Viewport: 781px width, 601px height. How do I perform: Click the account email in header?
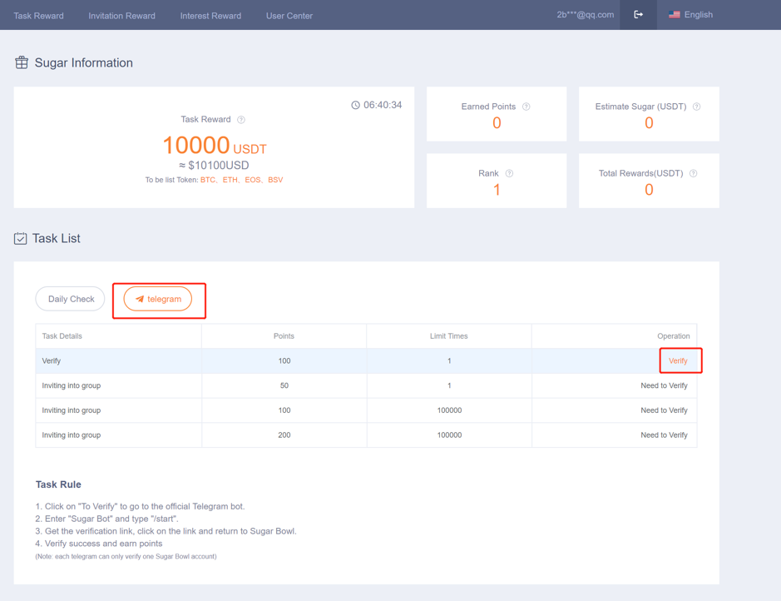coord(585,15)
